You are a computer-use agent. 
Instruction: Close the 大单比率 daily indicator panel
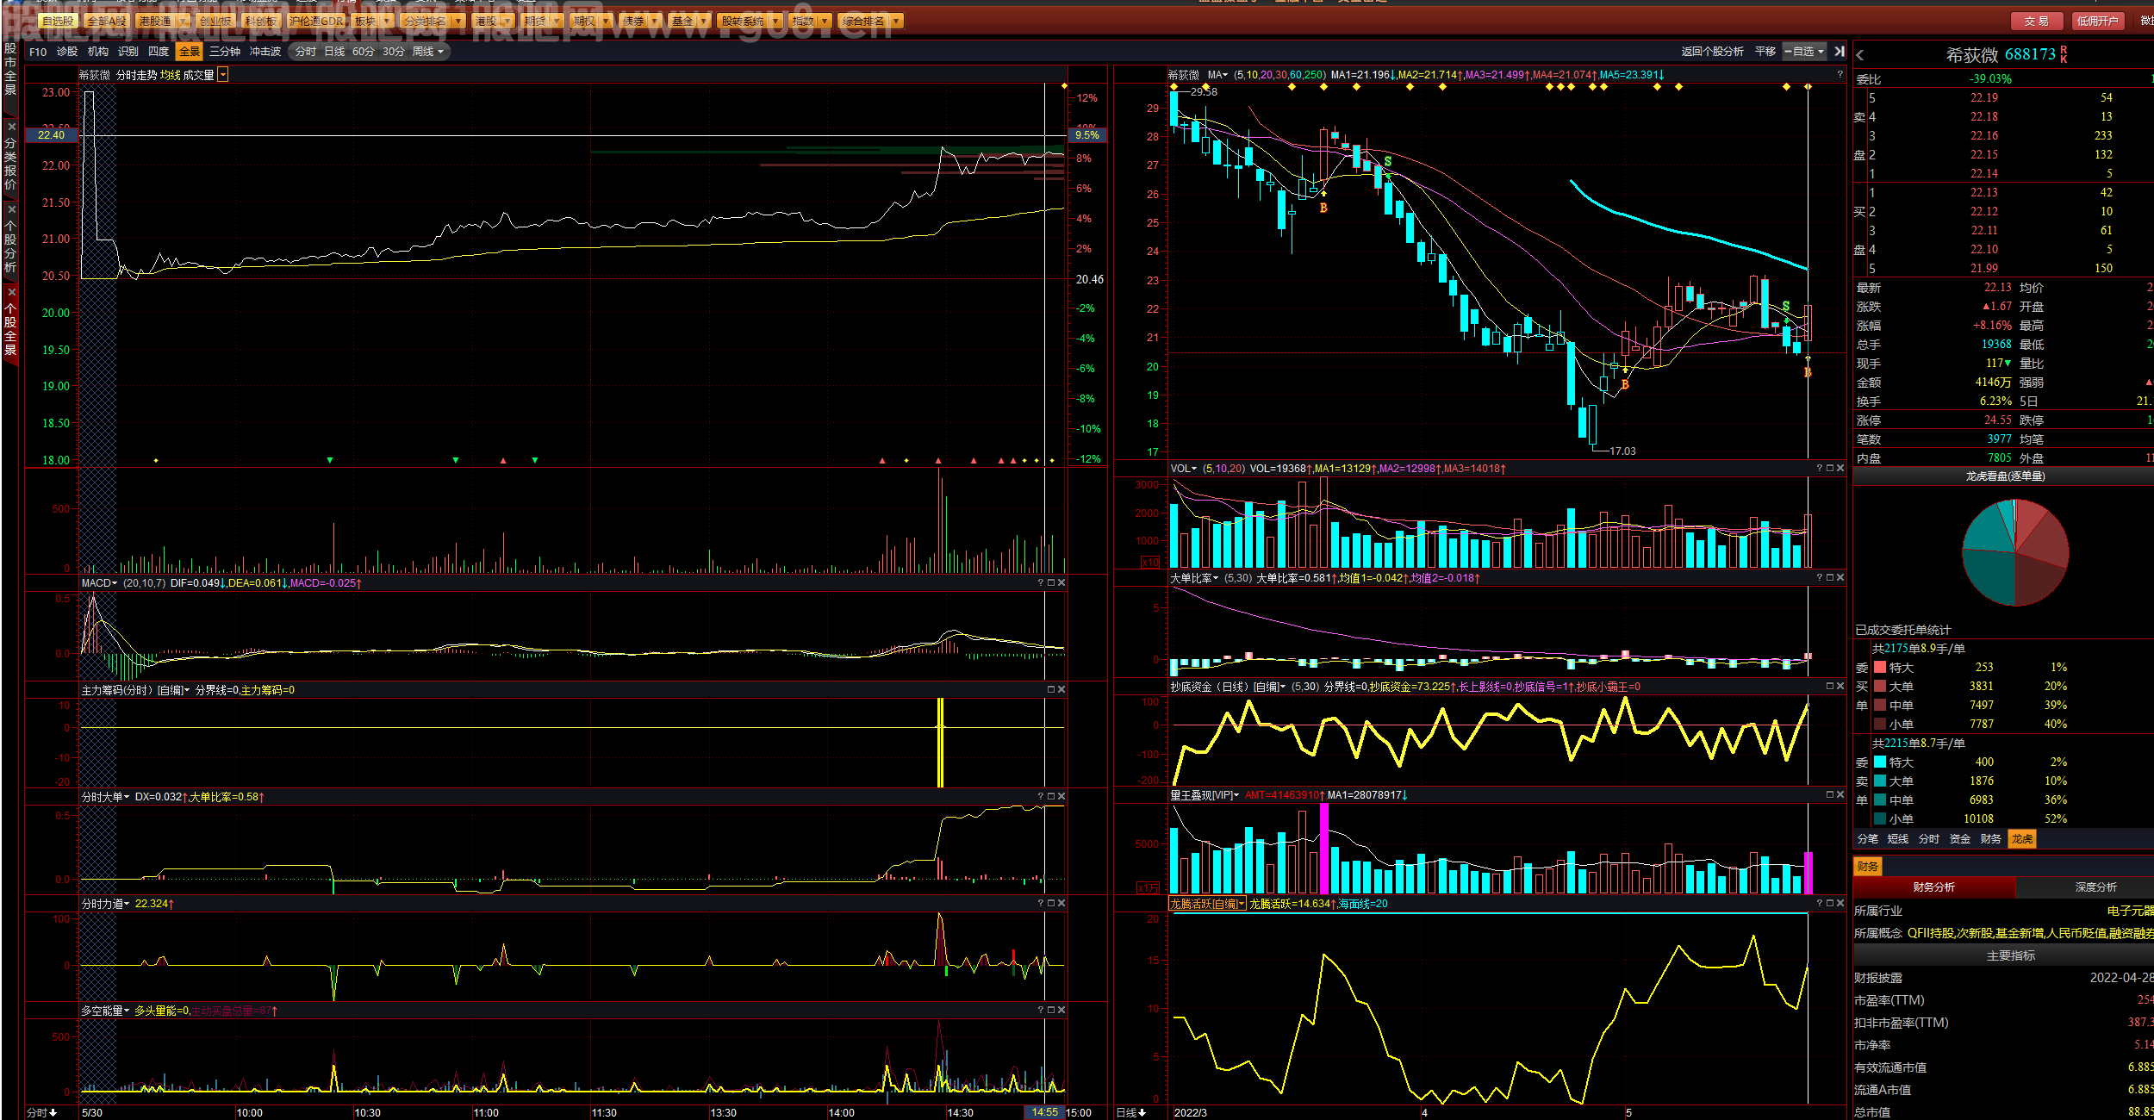click(1840, 578)
